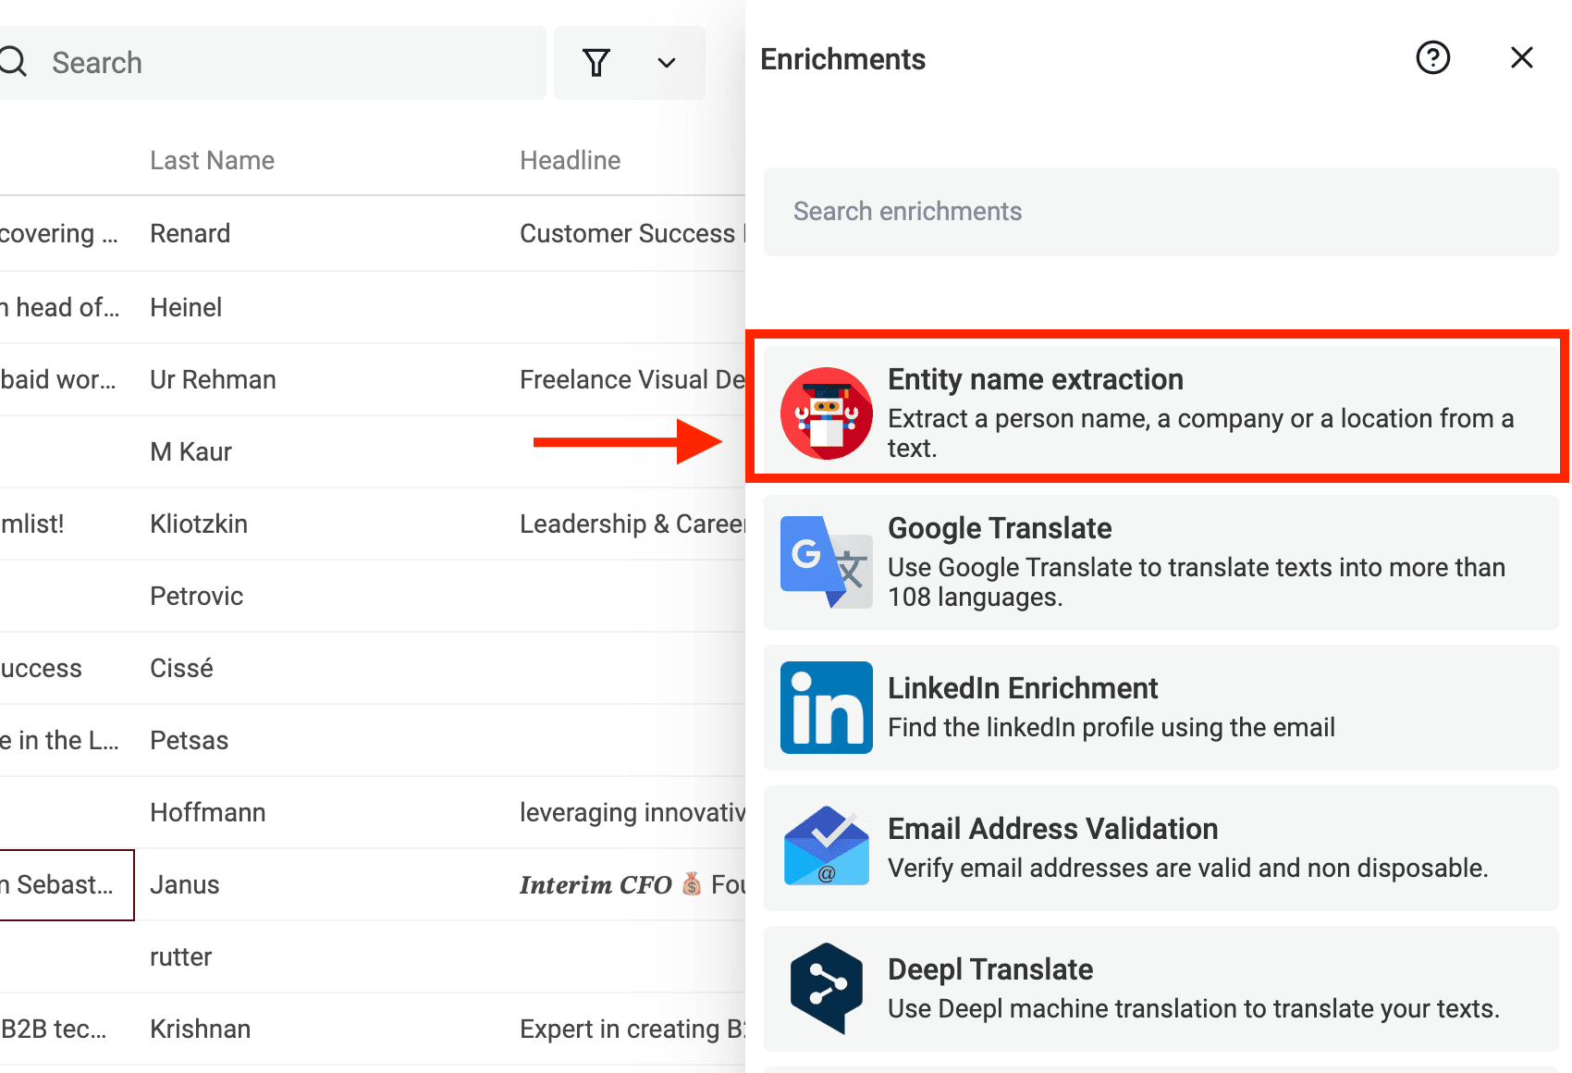The width and height of the screenshot is (1572, 1073).
Task: Choose the LinkedIn Enrichment title
Action: pos(1023,688)
